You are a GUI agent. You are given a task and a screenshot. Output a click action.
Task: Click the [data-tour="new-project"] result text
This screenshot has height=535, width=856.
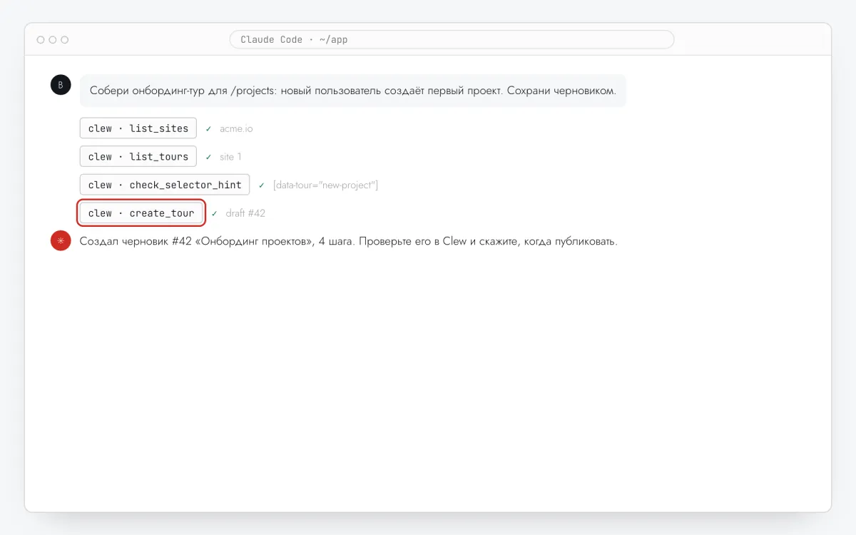pos(325,185)
